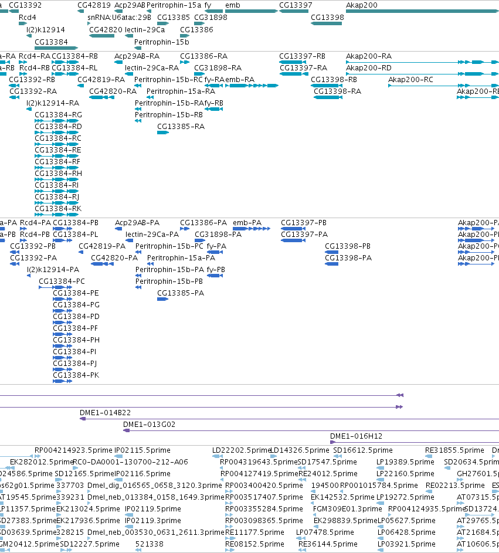
Task: Click transcript CG13384-RH label
Action: [x=58, y=173]
